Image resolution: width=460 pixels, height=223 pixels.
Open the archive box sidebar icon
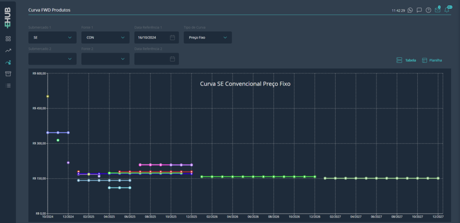point(8,74)
